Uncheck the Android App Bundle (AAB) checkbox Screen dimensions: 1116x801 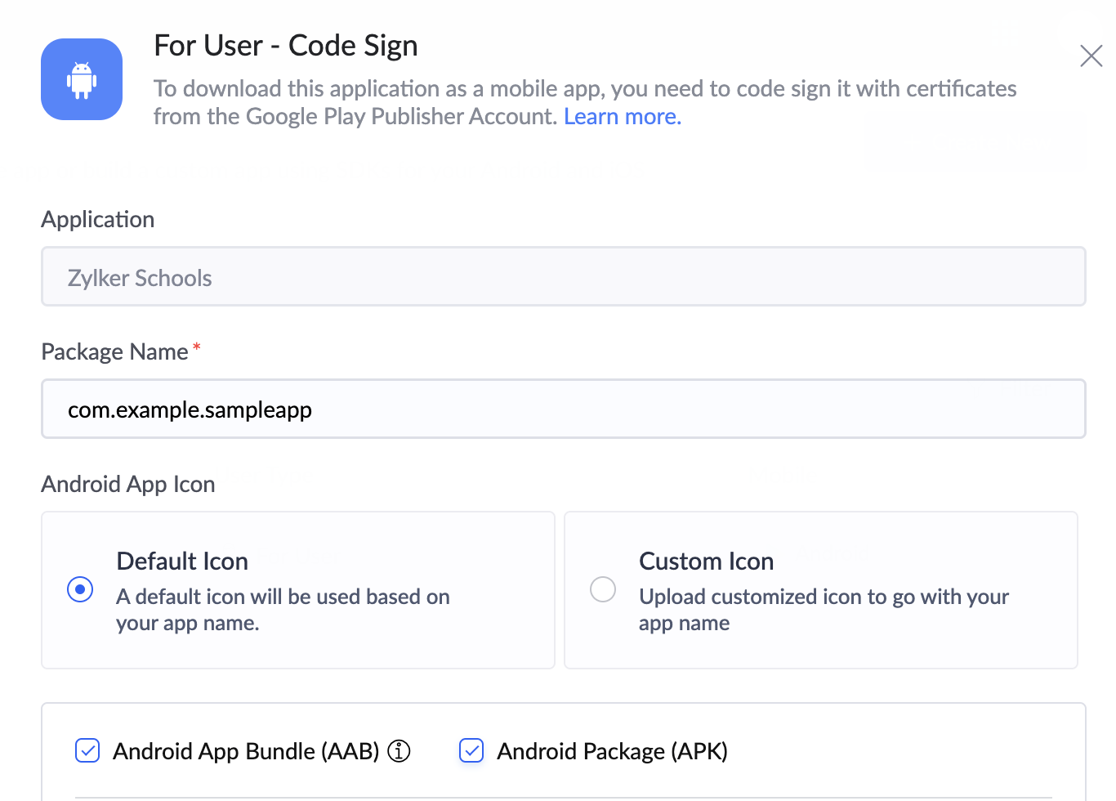[x=87, y=750]
